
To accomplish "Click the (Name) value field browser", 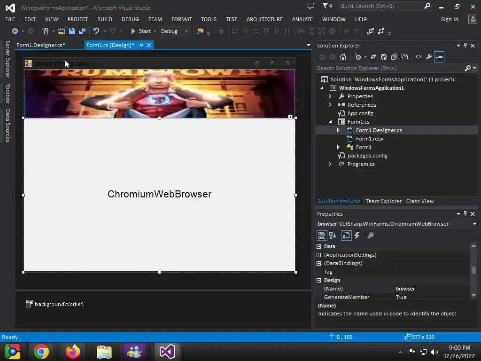I will (431, 289).
